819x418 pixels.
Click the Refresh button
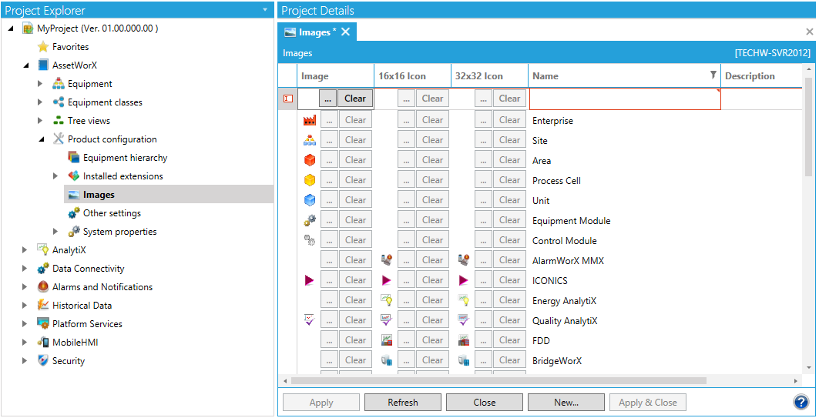tap(402, 402)
